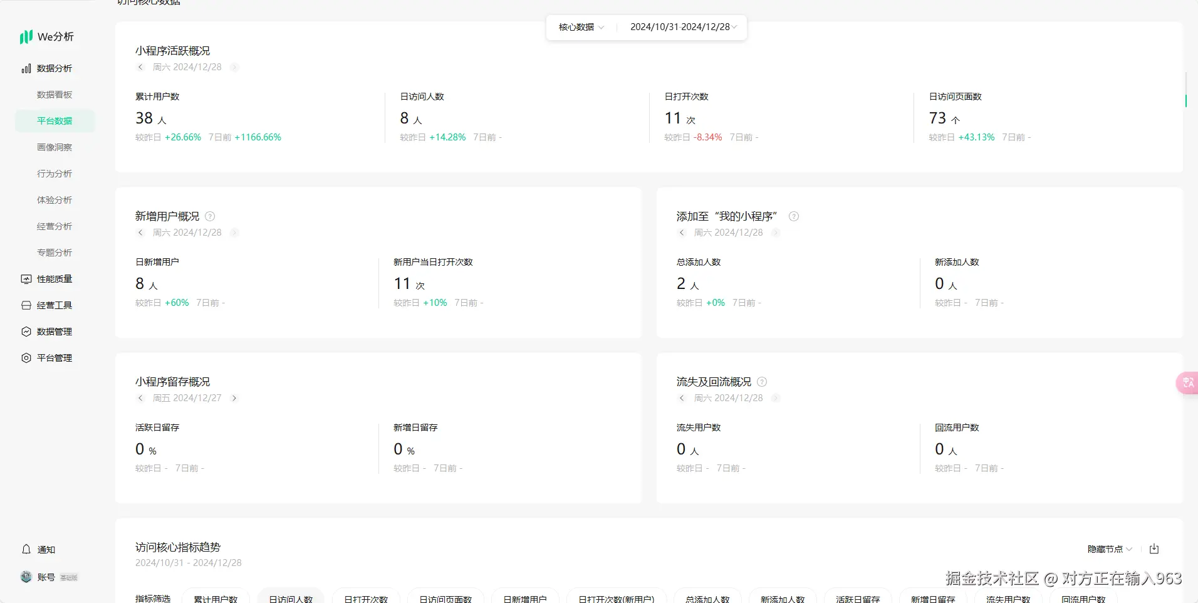Click the 累计用户数 value 38
Image resolution: width=1198 pixels, height=603 pixels.
pos(144,118)
